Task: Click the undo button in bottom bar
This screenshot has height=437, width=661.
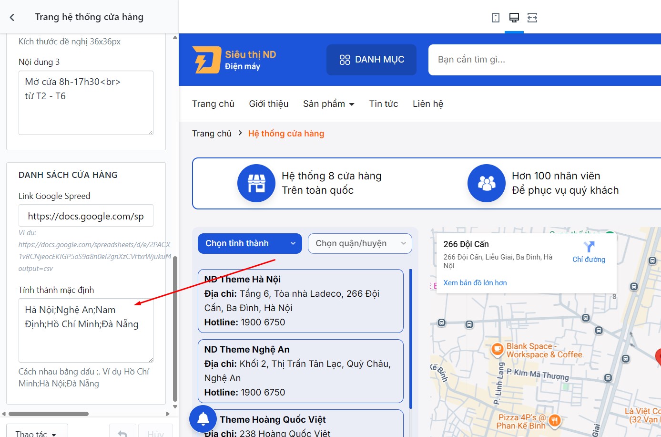Action: 122,431
